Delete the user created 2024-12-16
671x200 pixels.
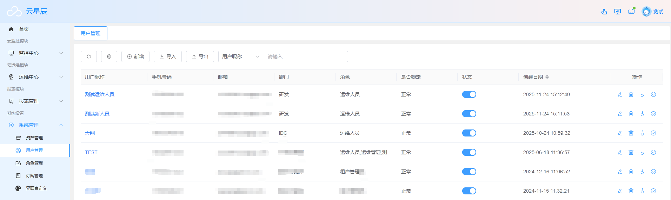[x=631, y=172]
